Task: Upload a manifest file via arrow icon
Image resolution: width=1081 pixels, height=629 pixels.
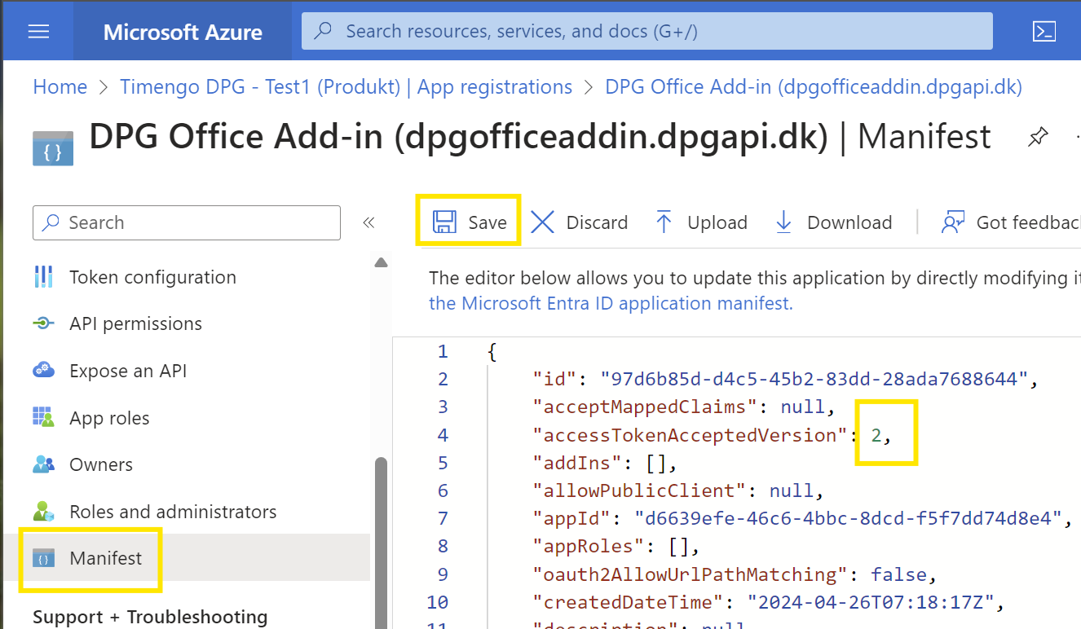Action: click(664, 222)
